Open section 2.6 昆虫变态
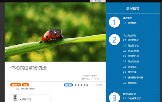The width and height of the screenshot is (162, 102). pyautogui.click(x=130, y=67)
